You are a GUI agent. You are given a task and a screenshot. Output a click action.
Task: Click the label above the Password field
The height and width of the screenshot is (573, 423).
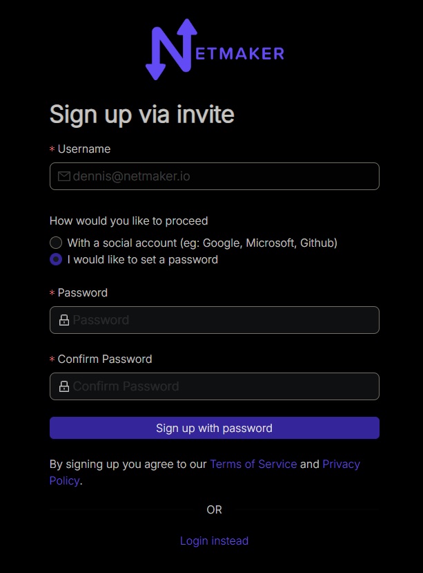click(82, 292)
